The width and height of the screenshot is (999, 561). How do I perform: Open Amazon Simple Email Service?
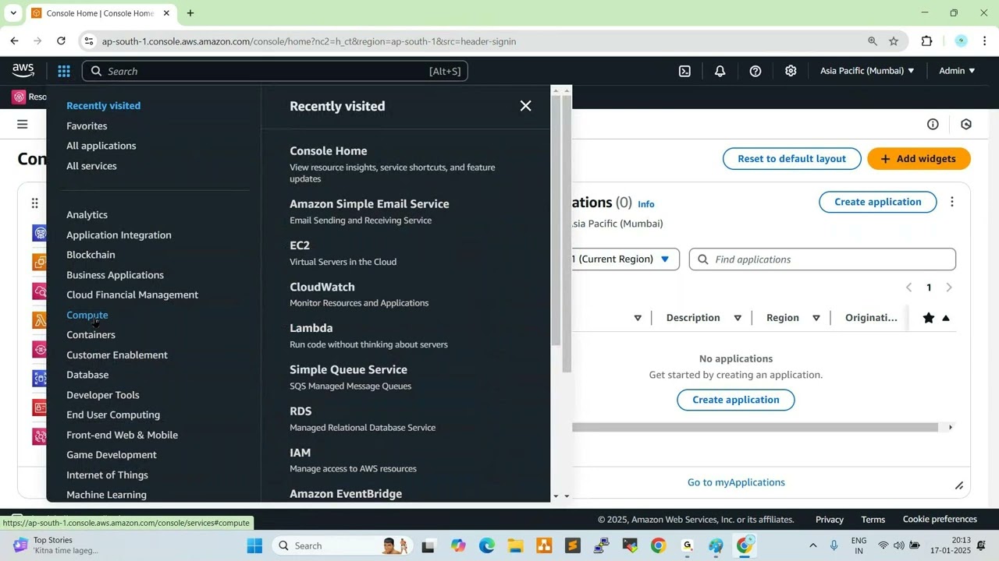(x=369, y=204)
